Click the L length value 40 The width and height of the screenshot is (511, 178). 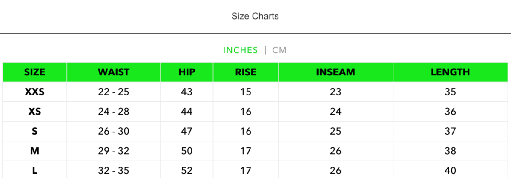pos(450,170)
